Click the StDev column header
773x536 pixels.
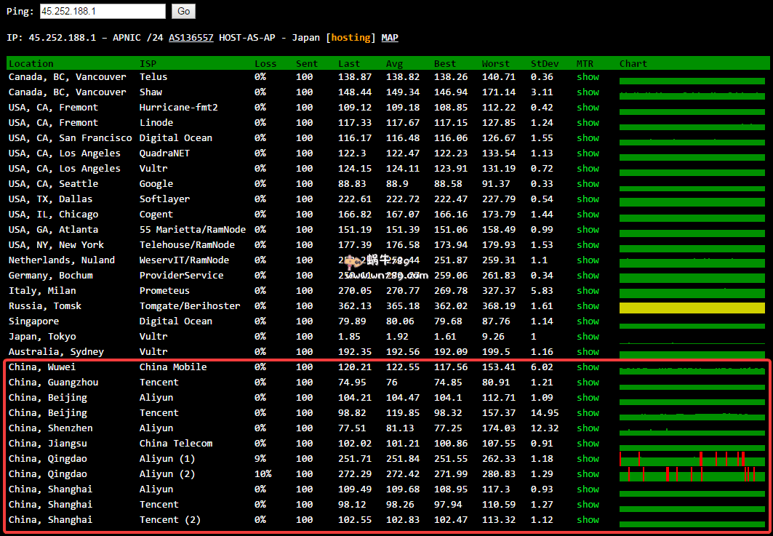click(544, 64)
